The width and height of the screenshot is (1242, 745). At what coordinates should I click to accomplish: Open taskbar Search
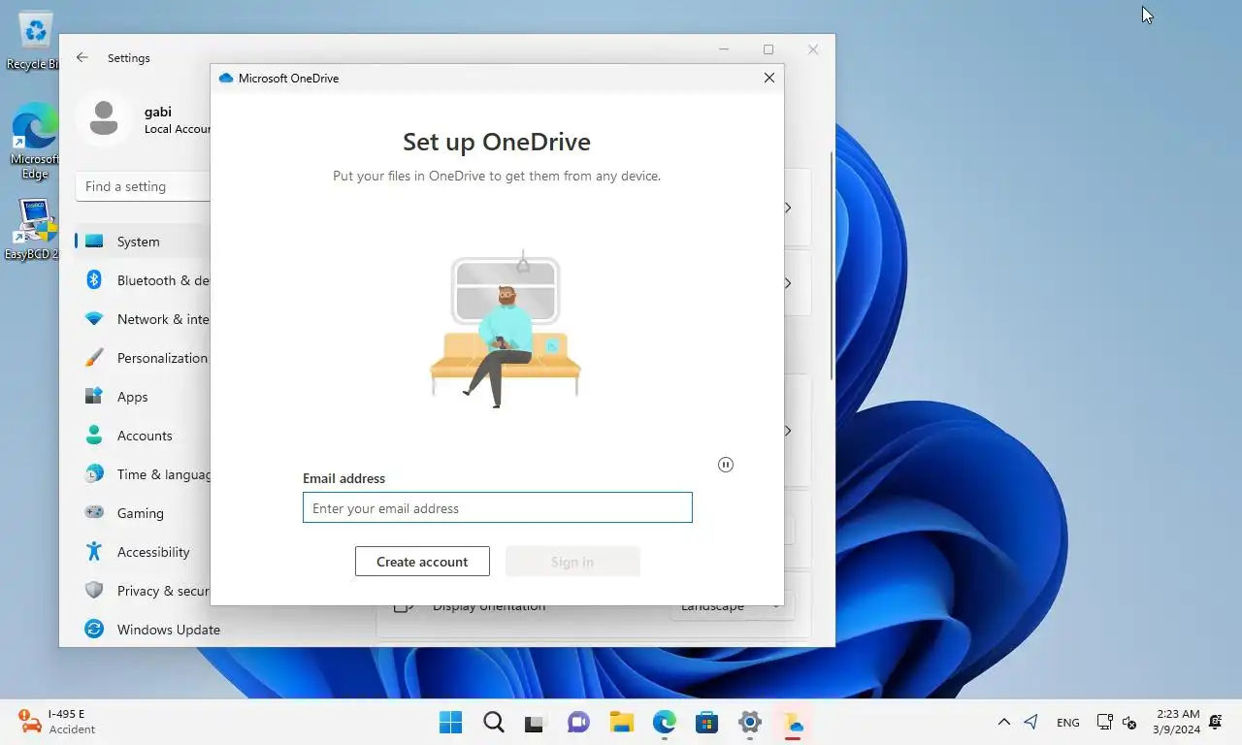493,723
